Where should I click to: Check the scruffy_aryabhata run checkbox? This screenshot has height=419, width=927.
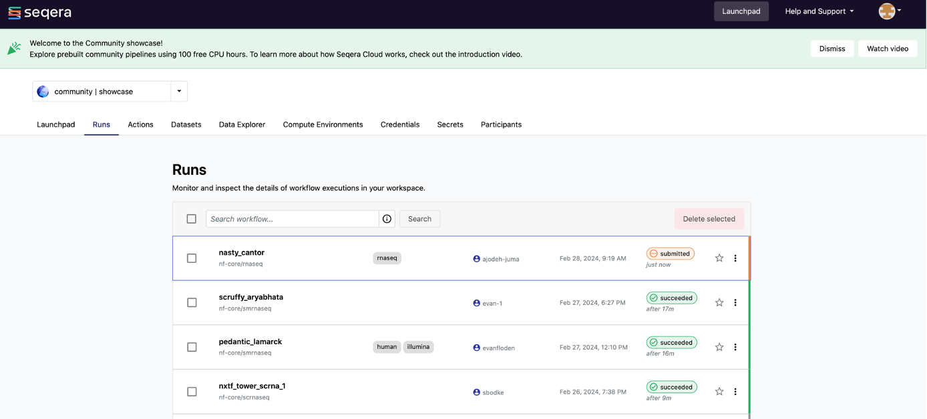[192, 303]
